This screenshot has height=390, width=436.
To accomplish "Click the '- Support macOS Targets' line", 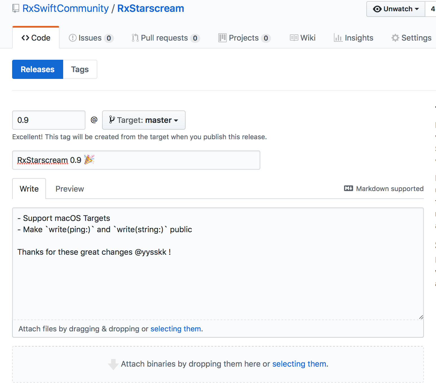I will point(64,218).
